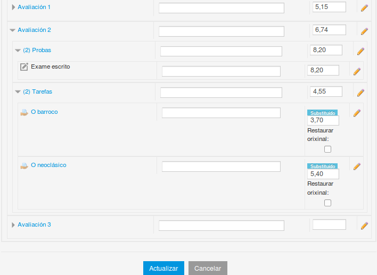
Task: Collapse the Tarefas subcategory arrow
Action: click(x=18, y=92)
